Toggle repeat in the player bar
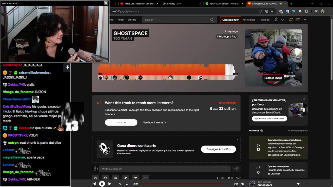 click(127, 184)
